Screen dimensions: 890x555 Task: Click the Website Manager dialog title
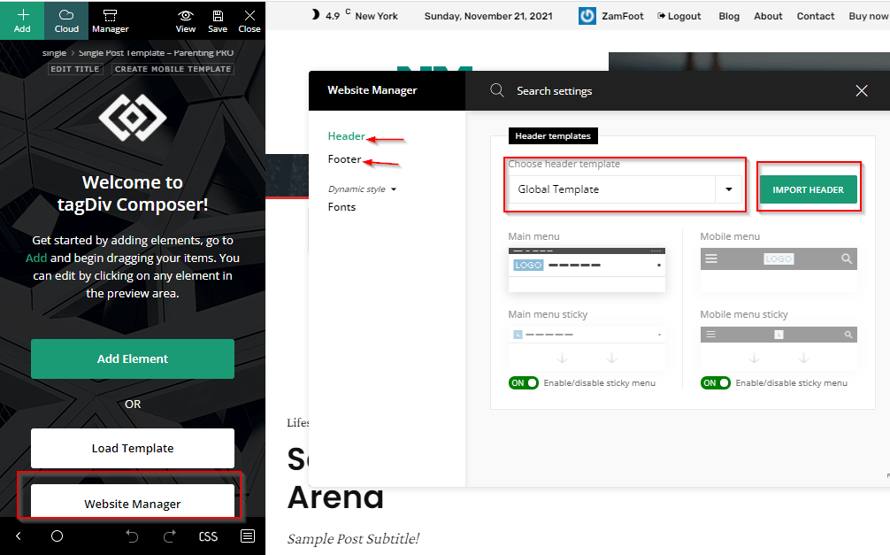[372, 90]
